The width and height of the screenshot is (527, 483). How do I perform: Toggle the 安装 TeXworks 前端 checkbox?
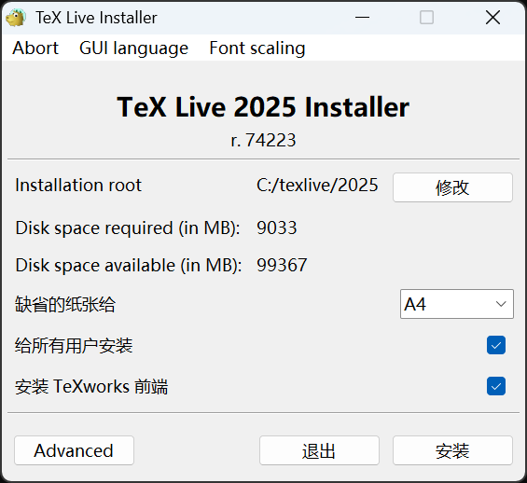[496, 386]
